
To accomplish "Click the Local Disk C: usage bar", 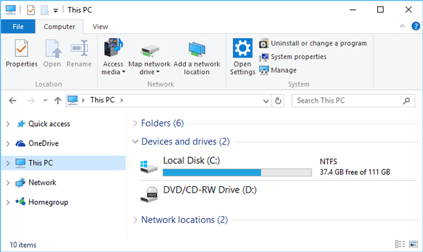I will coord(237,172).
